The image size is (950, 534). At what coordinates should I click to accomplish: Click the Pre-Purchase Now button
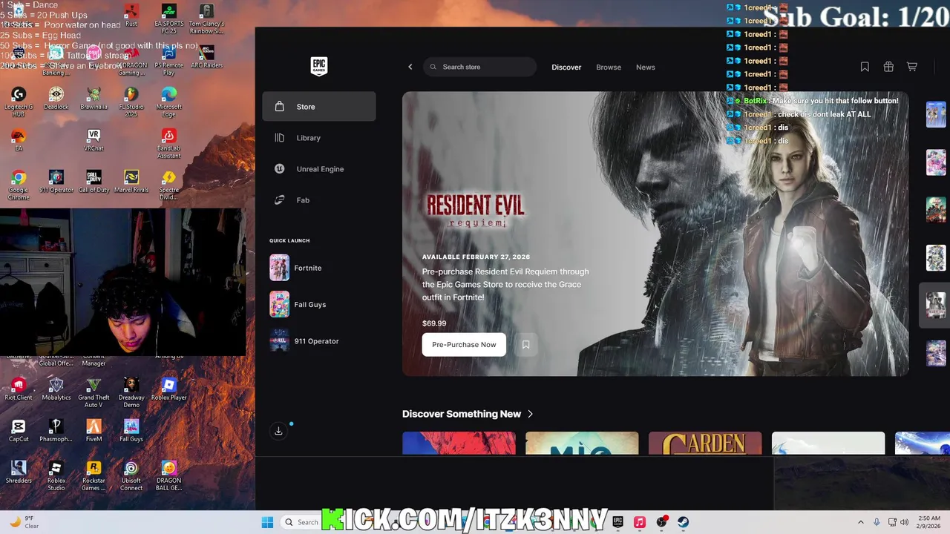click(x=464, y=344)
